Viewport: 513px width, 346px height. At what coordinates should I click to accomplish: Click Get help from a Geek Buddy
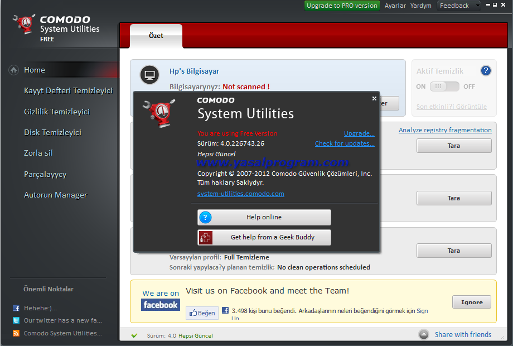(x=264, y=237)
